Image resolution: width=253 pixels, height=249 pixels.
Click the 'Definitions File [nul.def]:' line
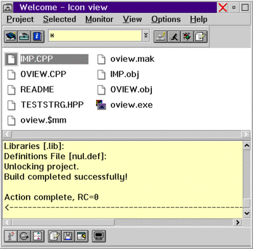coord(55,156)
